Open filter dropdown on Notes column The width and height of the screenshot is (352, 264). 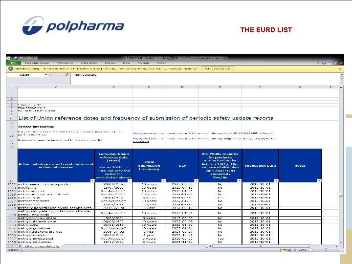319,180
